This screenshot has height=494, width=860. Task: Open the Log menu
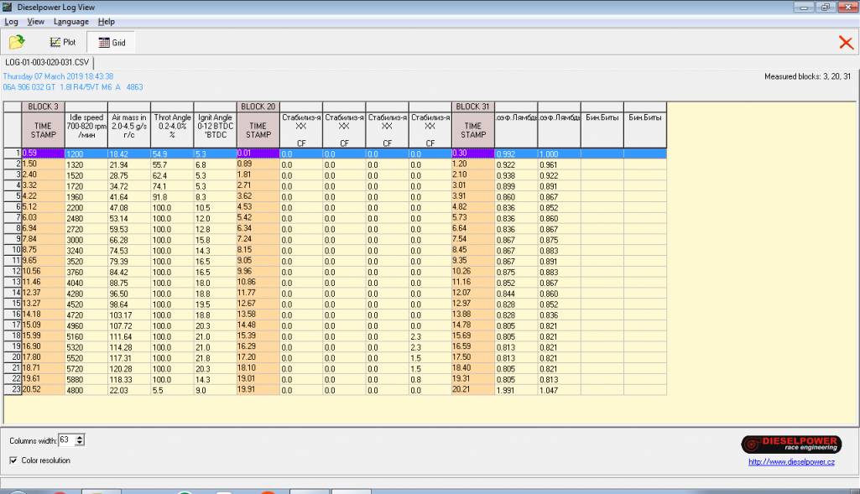[11, 21]
